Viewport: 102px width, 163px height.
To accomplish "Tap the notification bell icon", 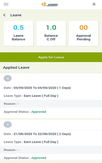I will [x=94, y=4].
